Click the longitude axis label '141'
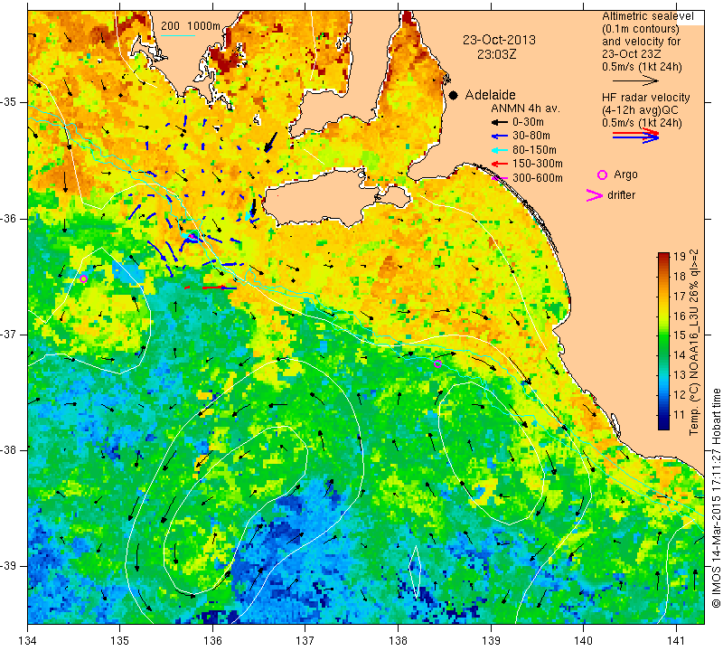Screen dimensions: 723x651 click(676, 641)
